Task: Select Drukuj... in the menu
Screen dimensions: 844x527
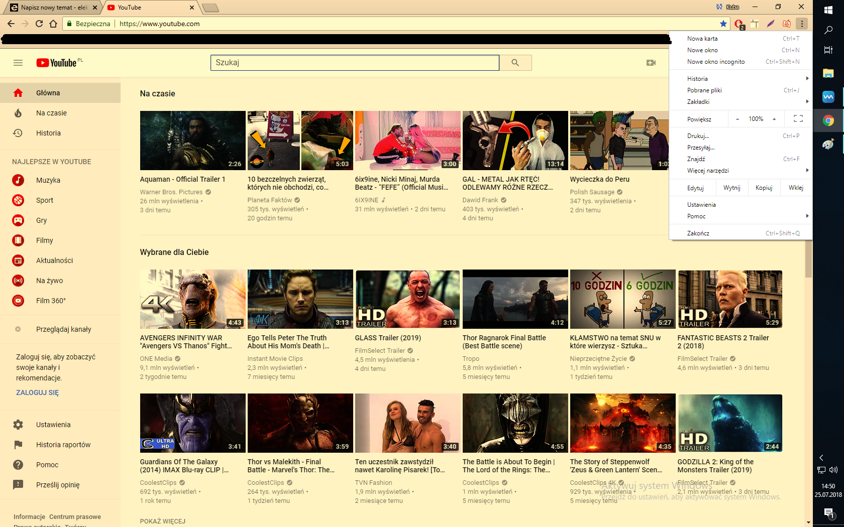Action: 741,136
